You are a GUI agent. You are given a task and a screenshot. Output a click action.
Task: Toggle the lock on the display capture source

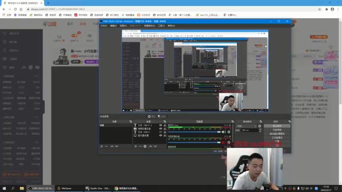(x=165, y=135)
